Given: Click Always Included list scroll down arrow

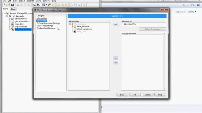Looking at the screenshot, I should click(x=164, y=89).
